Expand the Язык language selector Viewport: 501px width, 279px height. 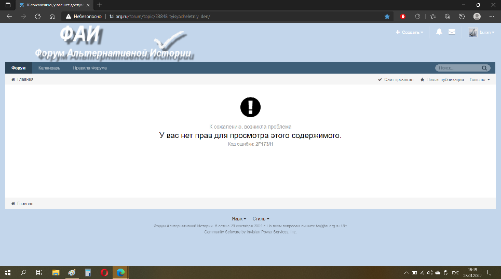pyautogui.click(x=239, y=219)
